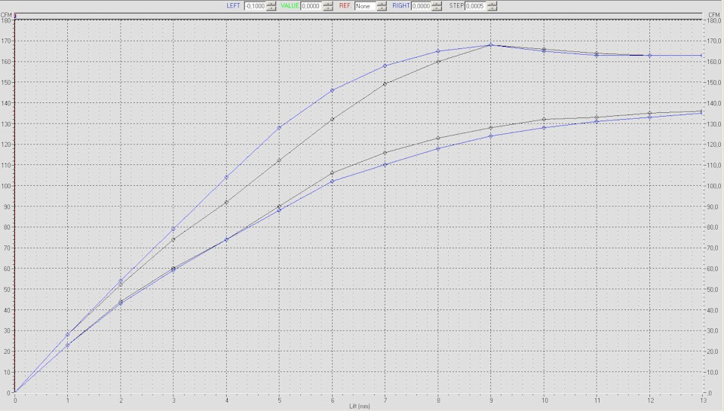Click into the RIGHT value field
The image size is (724, 411).
420,6
